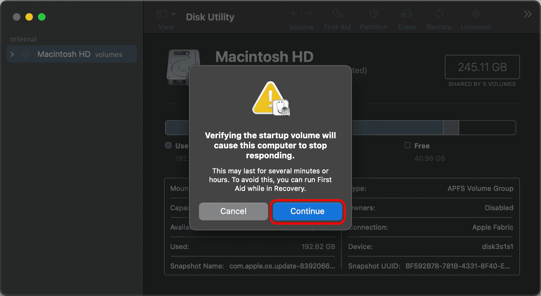Viewport: 541px width, 296px height.
Task: Click the remove volume minus icon
Action: [310, 14]
